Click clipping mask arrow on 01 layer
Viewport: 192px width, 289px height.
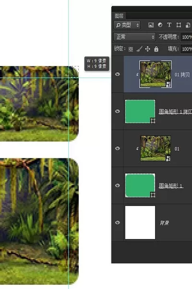pos(137,148)
